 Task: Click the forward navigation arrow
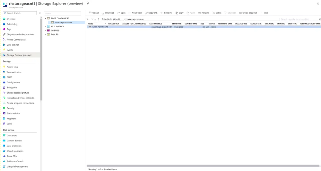(92, 19)
